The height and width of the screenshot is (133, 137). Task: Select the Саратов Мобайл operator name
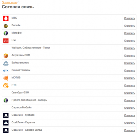pyautogui.click(x=22, y=107)
